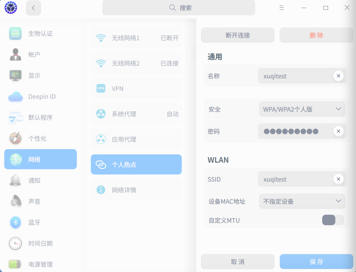Open 生物认证 settings
This screenshot has height=272, width=356.
(41, 34)
